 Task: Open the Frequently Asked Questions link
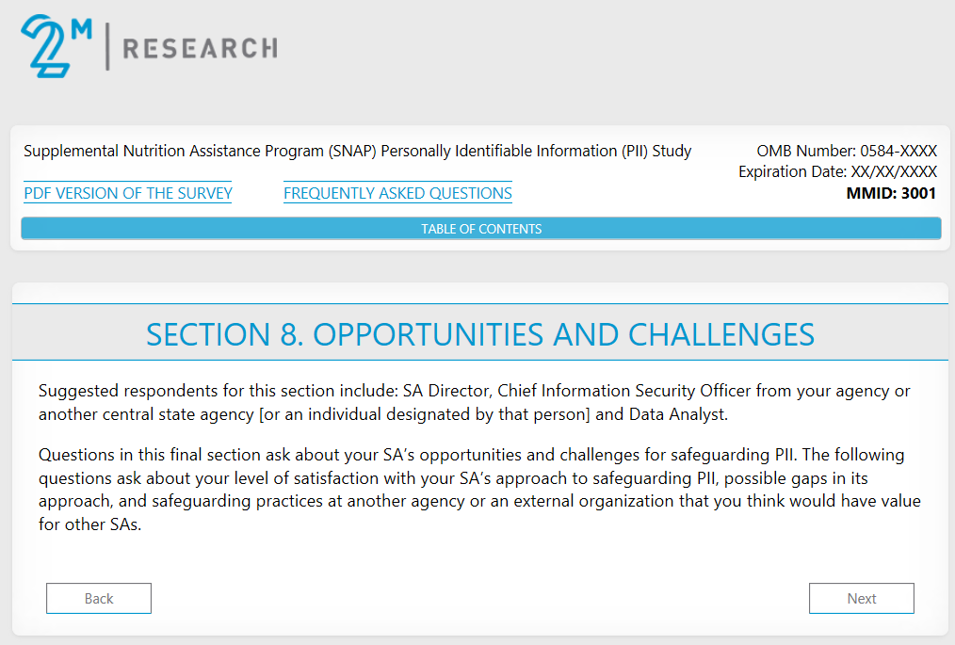[397, 193]
